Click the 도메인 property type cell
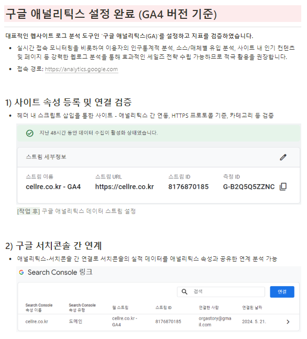 click(75, 322)
